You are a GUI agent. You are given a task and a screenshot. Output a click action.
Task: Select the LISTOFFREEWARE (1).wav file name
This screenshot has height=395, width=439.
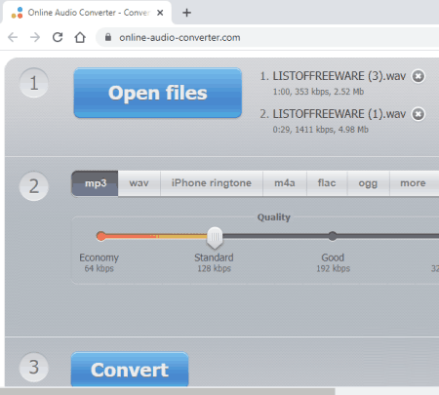click(x=339, y=114)
